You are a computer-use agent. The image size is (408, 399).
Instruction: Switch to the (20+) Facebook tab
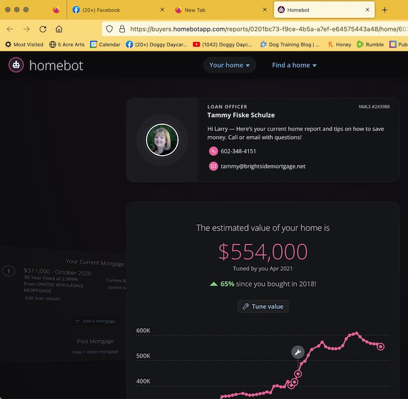[119, 10]
